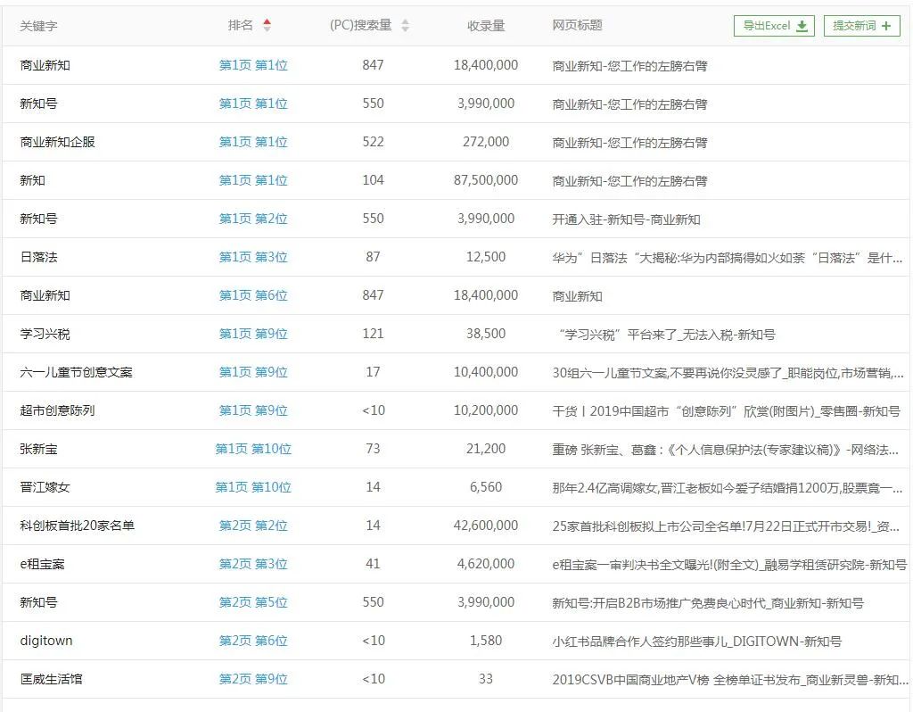Select the title starting 2019CSVB中国商业地产V榜
Image resolution: width=913 pixels, height=712 pixels.
pyautogui.click(x=729, y=679)
